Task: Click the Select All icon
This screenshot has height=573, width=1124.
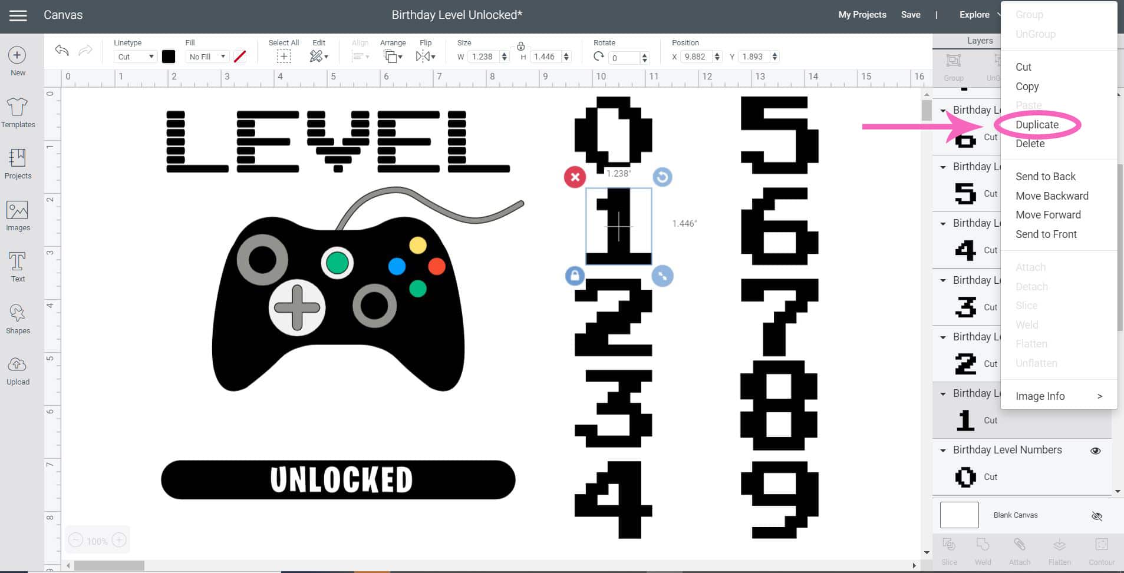Action: tap(284, 57)
